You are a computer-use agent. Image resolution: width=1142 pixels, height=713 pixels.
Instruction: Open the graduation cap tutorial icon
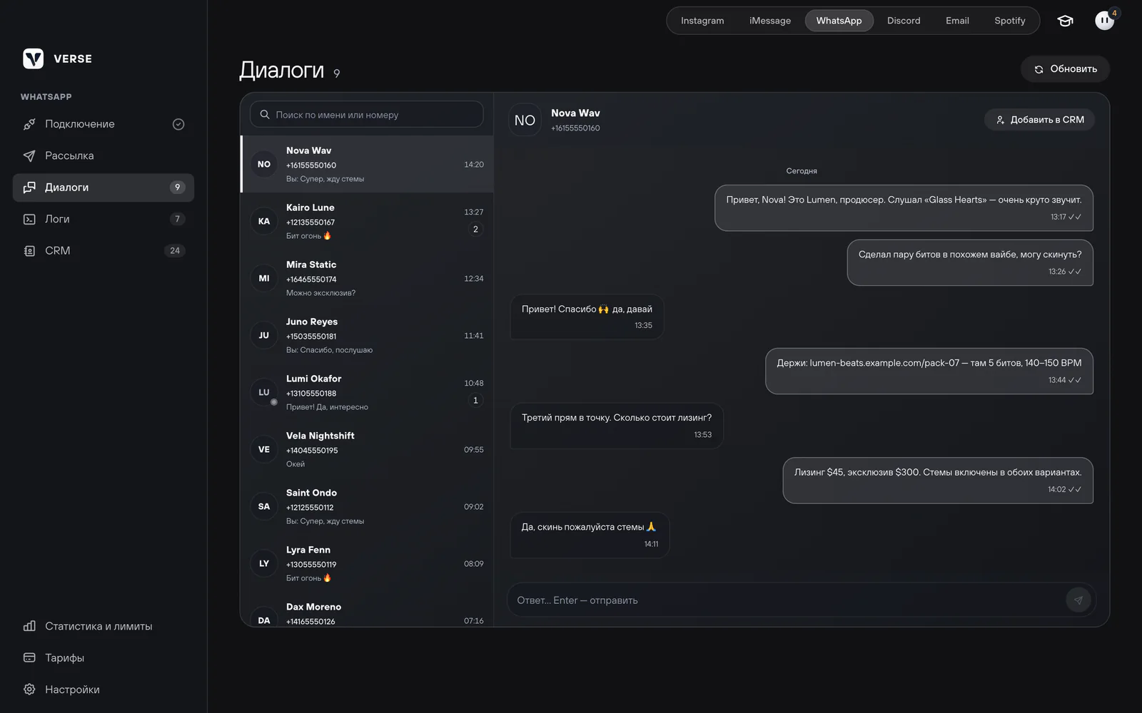coord(1065,21)
